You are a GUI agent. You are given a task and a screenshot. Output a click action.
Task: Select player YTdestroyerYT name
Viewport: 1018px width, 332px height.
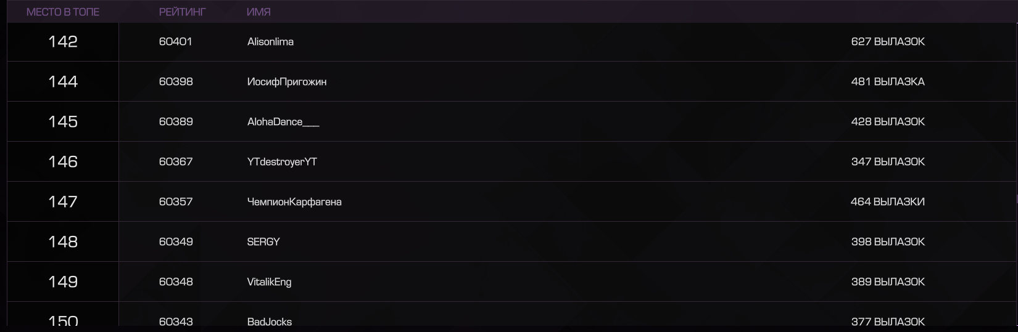point(282,162)
